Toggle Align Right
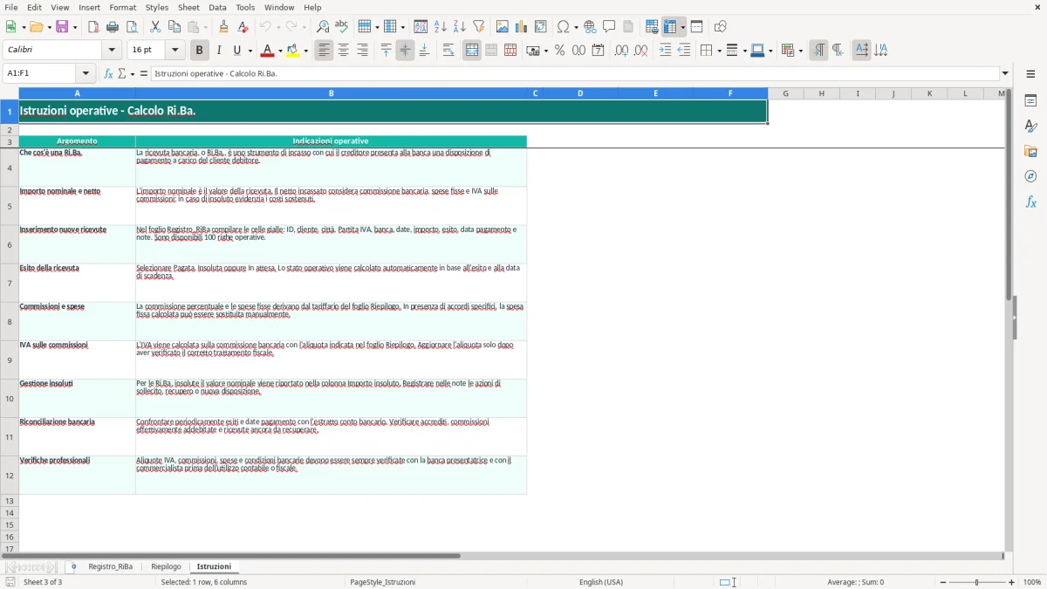 click(363, 51)
